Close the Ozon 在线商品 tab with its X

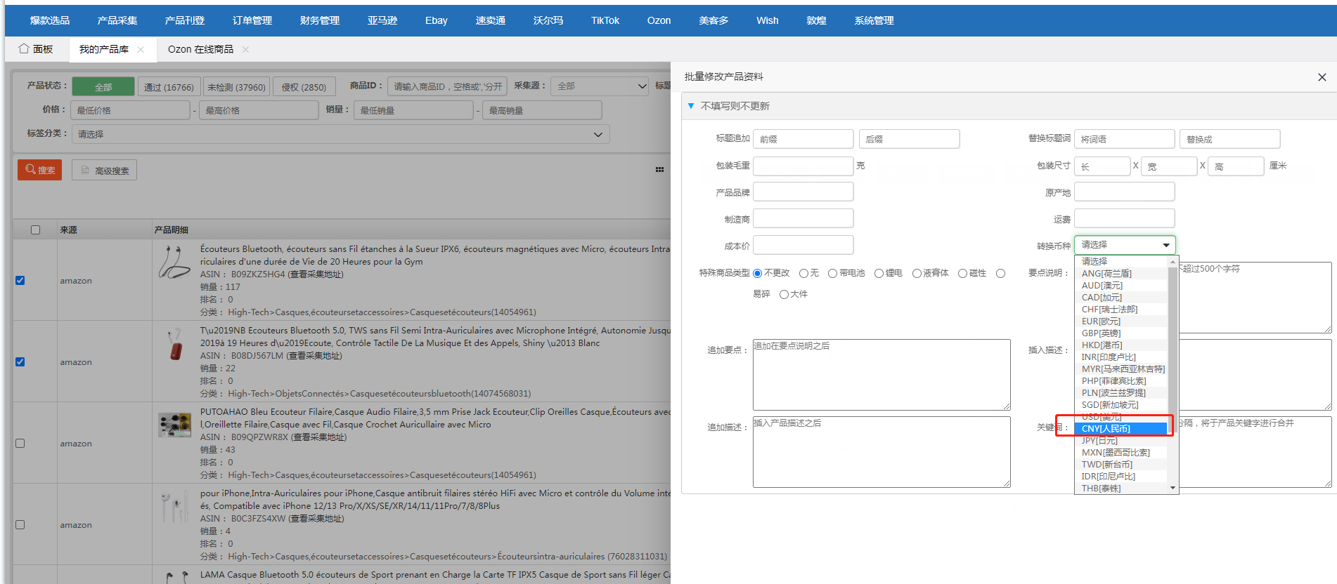tap(245, 49)
